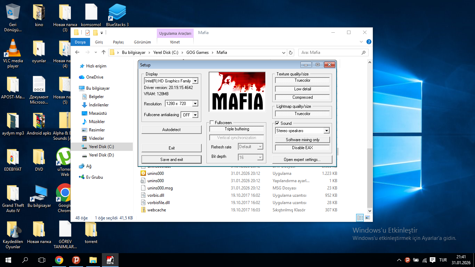Click the File Explorer taskbar icon
Screen dimensions: 475x267
pos(93,260)
